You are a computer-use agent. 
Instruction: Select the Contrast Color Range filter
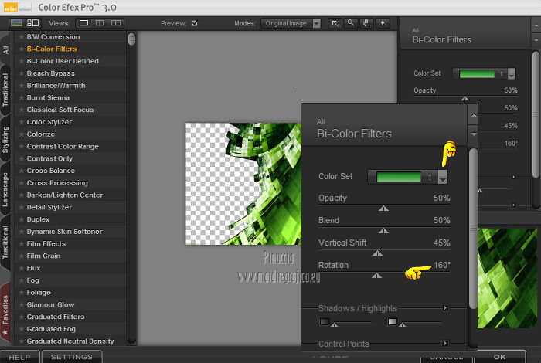point(63,146)
